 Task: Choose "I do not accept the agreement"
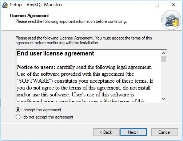18,117
